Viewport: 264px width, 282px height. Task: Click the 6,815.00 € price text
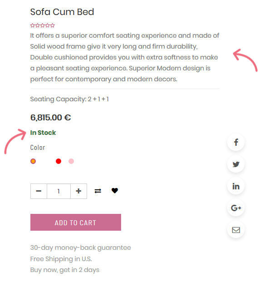pos(51,118)
